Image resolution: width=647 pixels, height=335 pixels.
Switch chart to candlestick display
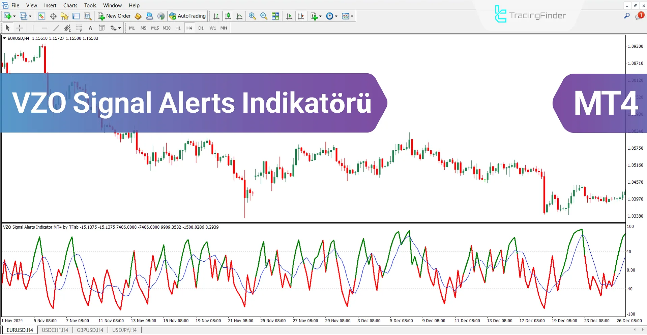tap(228, 16)
